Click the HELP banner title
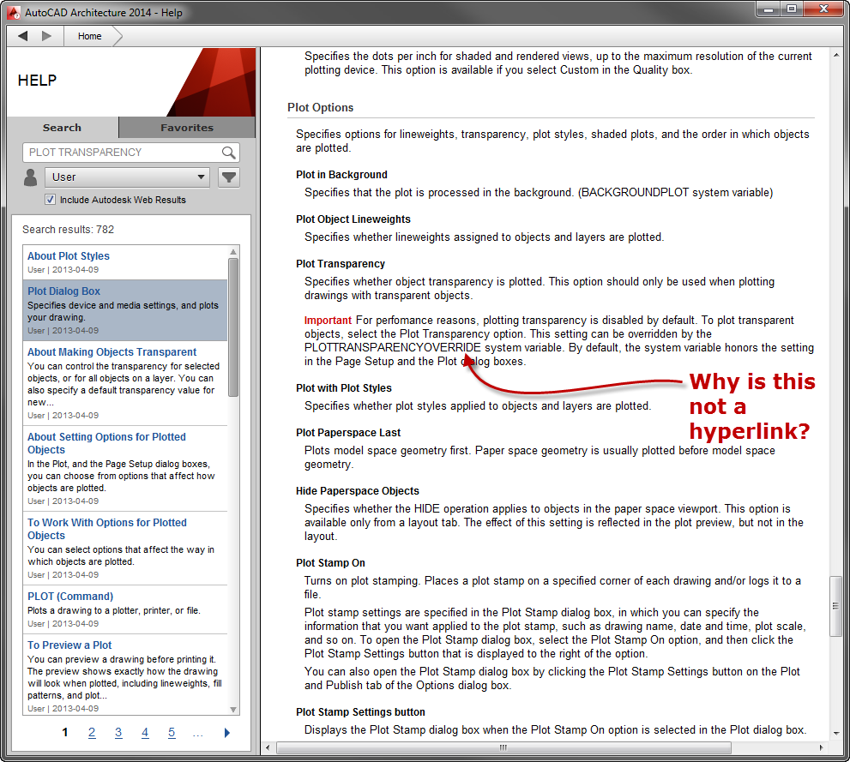850x762 pixels. pos(38,81)
